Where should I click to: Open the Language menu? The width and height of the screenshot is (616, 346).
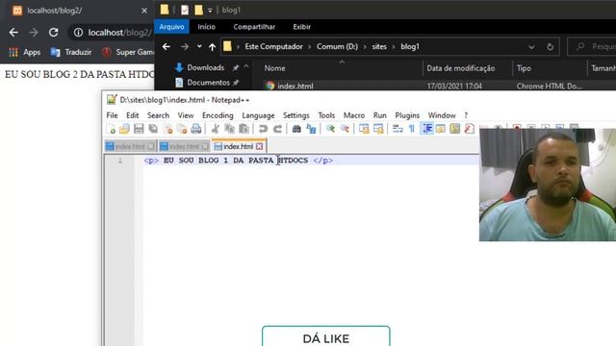click(258, 115)
